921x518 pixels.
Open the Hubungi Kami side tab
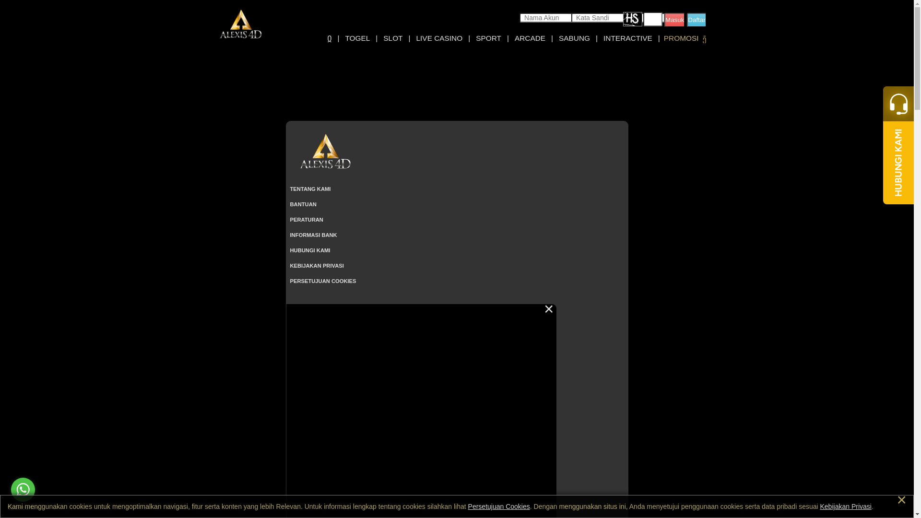(898, 163)
